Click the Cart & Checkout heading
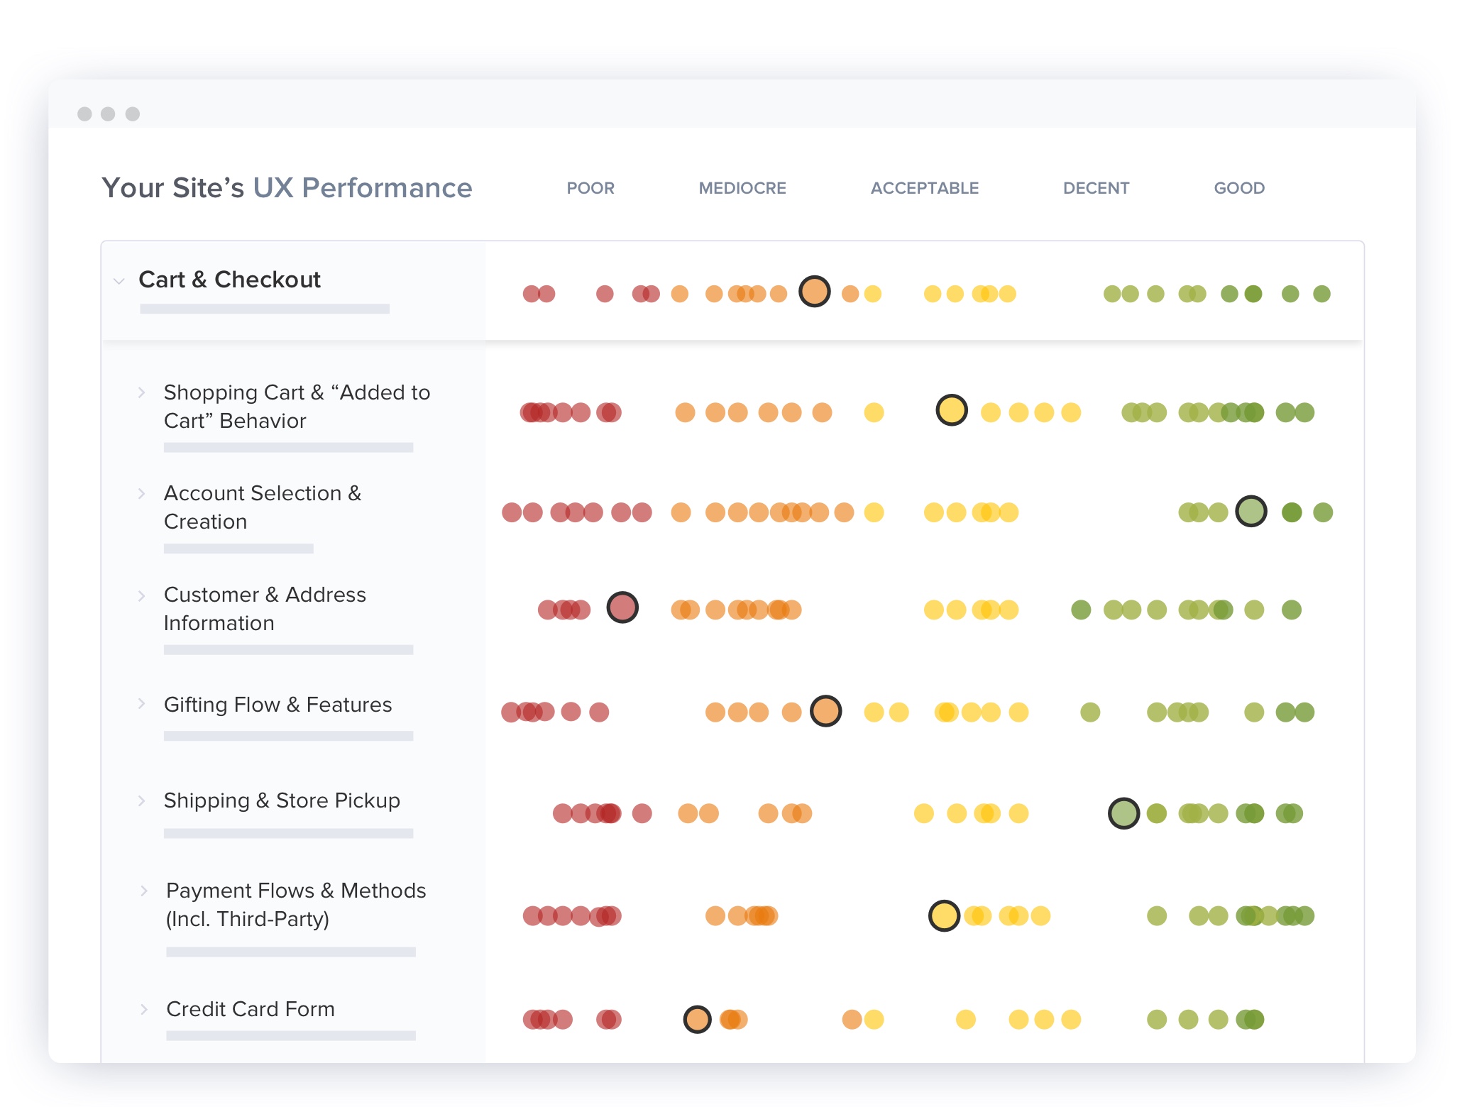The height and width of the screenshot is (1107, 1462). [x=229, y=280]
